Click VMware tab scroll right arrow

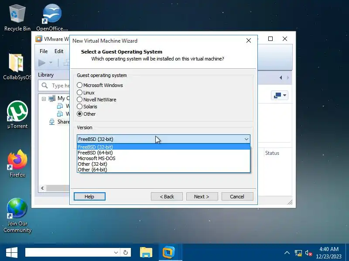(x=288, y=77)
